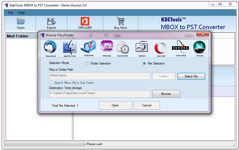
Task: Open the Office365 toolbar option
Action: click(x=85, y=24)
